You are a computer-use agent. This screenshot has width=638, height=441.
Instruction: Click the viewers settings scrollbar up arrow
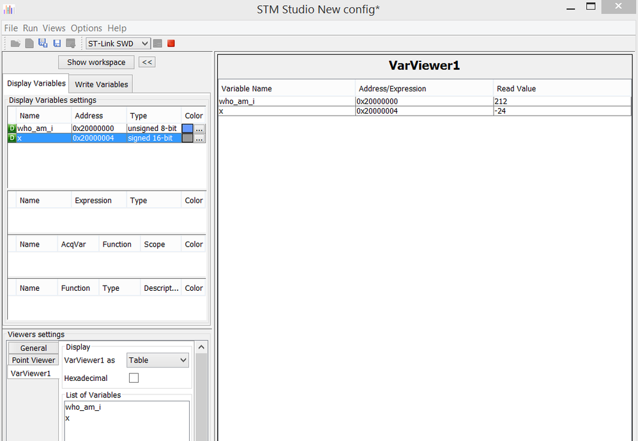(x=201, y=347)
